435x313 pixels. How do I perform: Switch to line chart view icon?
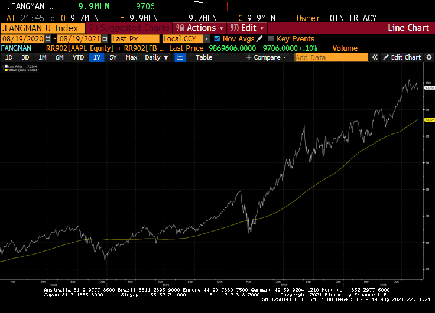point(180,57)
